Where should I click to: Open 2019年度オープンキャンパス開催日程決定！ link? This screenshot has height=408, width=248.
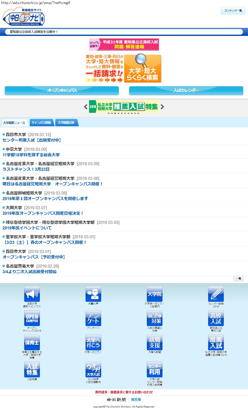pyautogui.click(x=43, y=213)
